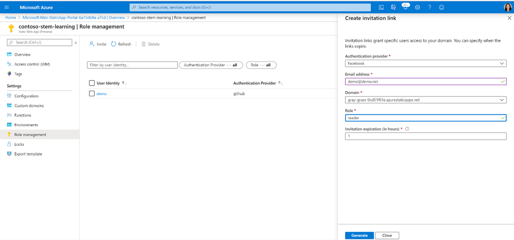Click the key icon beside contoso-stem-learning title
The height and width of the screenshot is (240, 514).
pyautogui.click(x=11, y=28)
